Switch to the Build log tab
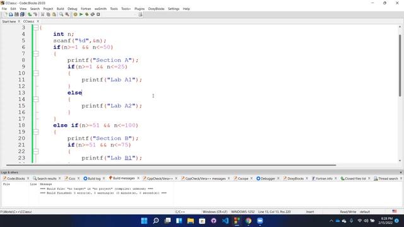Image resolution: width=404 pixels, height=227 pixels. pos(94,178)
